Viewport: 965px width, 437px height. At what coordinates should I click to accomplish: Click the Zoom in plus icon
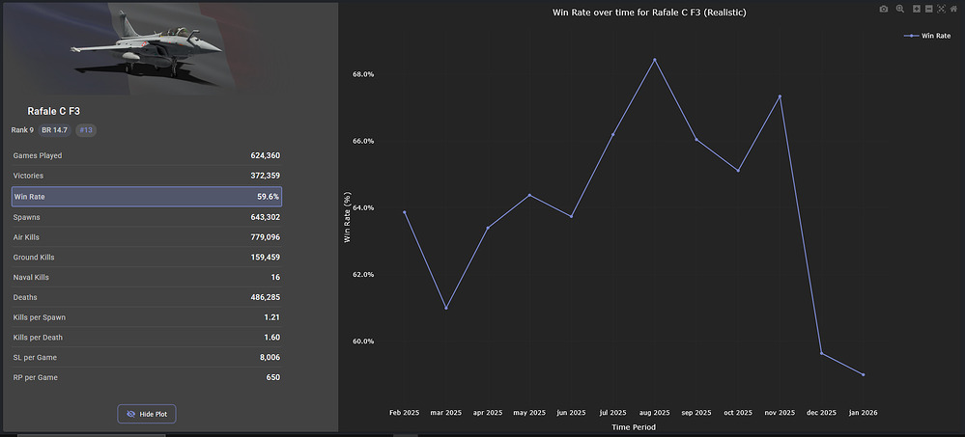point(916,9)
